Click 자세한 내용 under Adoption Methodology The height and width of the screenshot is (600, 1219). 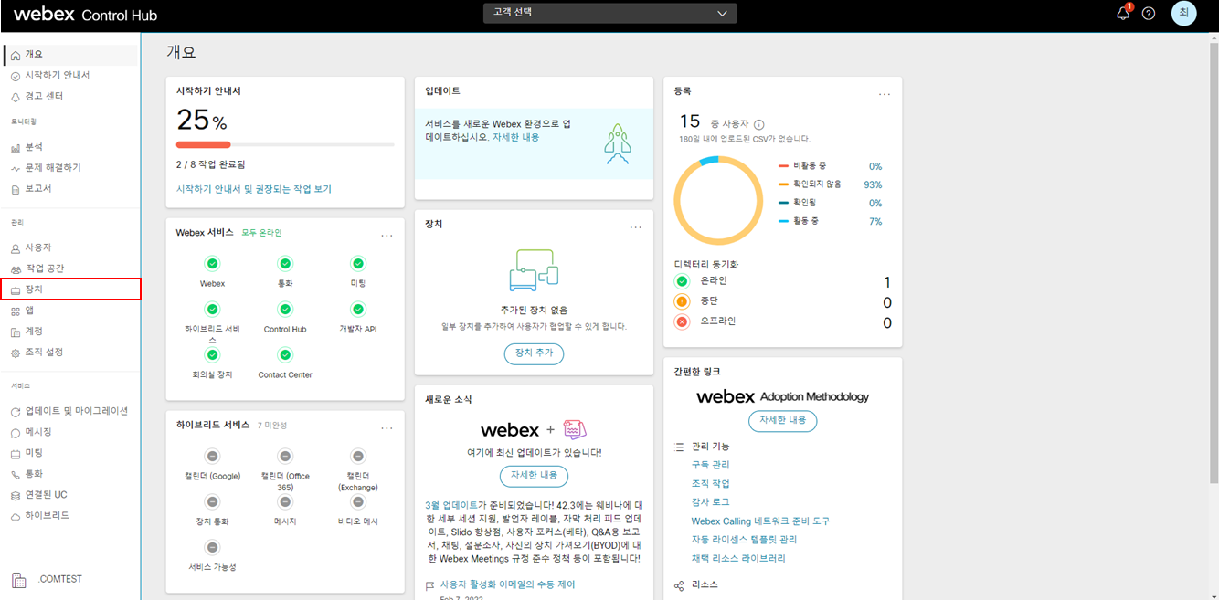coord(782,421)
